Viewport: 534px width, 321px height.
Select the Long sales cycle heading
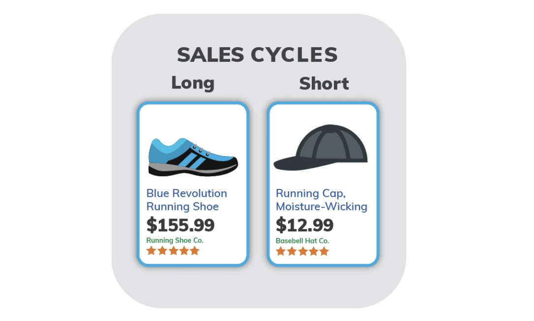click(x=193, y=83)
